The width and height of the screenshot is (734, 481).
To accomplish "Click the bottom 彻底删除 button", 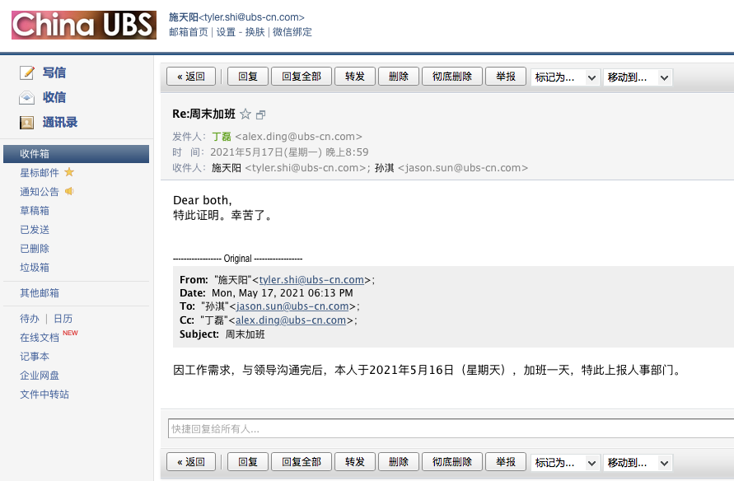I will 452,462.
